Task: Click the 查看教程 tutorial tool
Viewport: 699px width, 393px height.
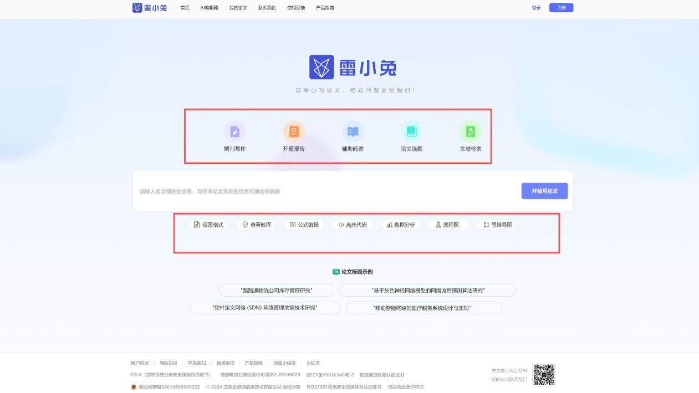Action: point(256,225)
